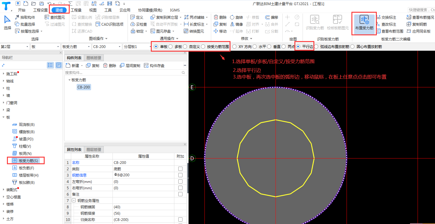Open the 工程量 ribbon tab
Image resolution: width=435 pixels, height=224 pixels.
[x=76, y=10]
